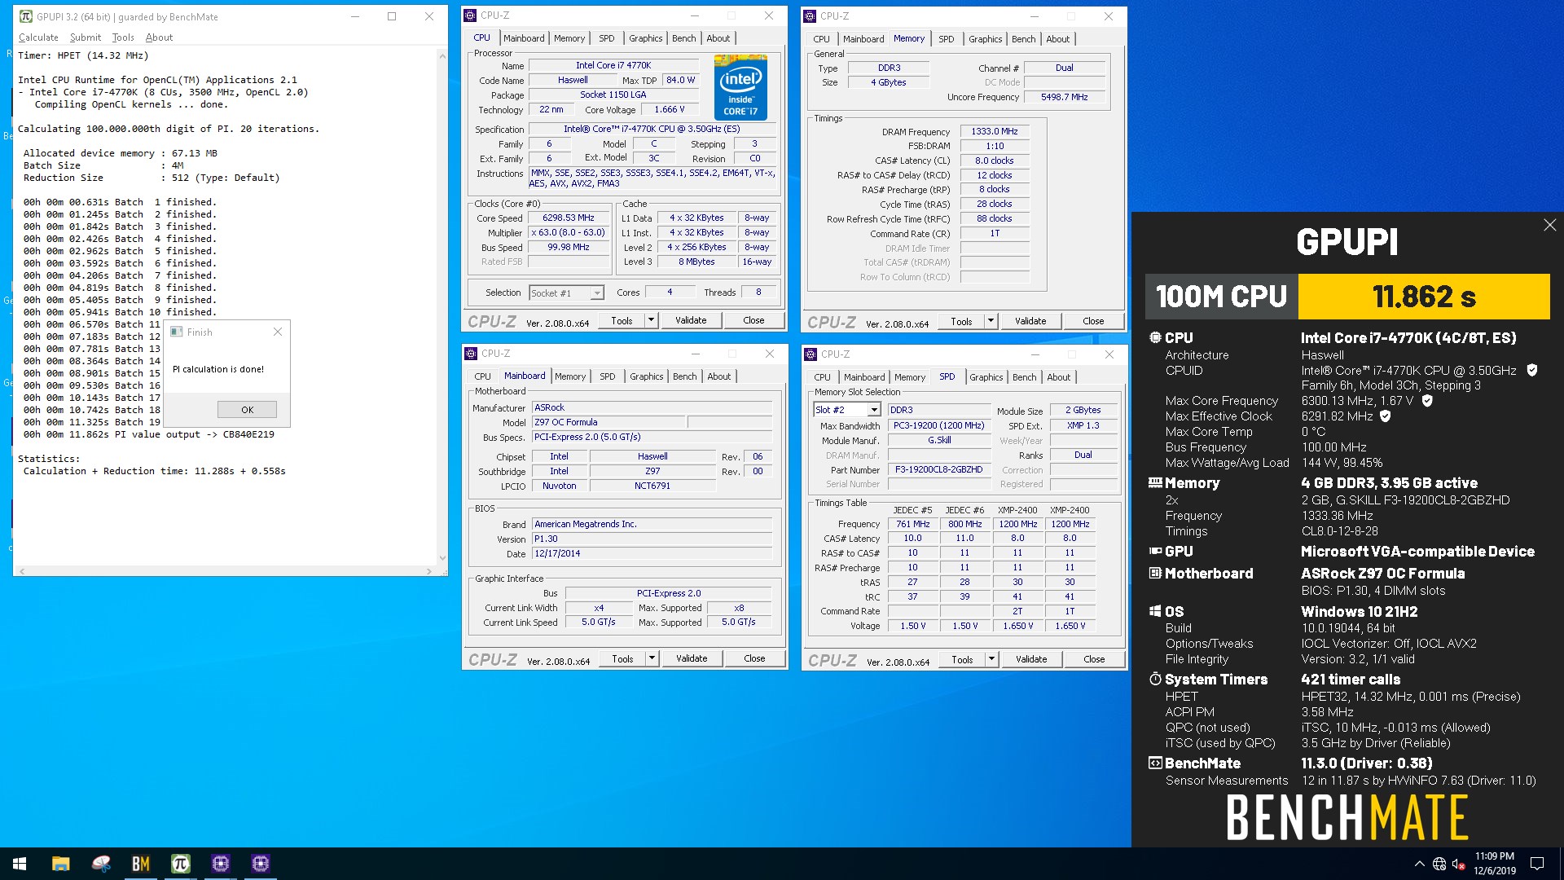Click the CPU section chip icon in BenchMate

click(1155, 337)
